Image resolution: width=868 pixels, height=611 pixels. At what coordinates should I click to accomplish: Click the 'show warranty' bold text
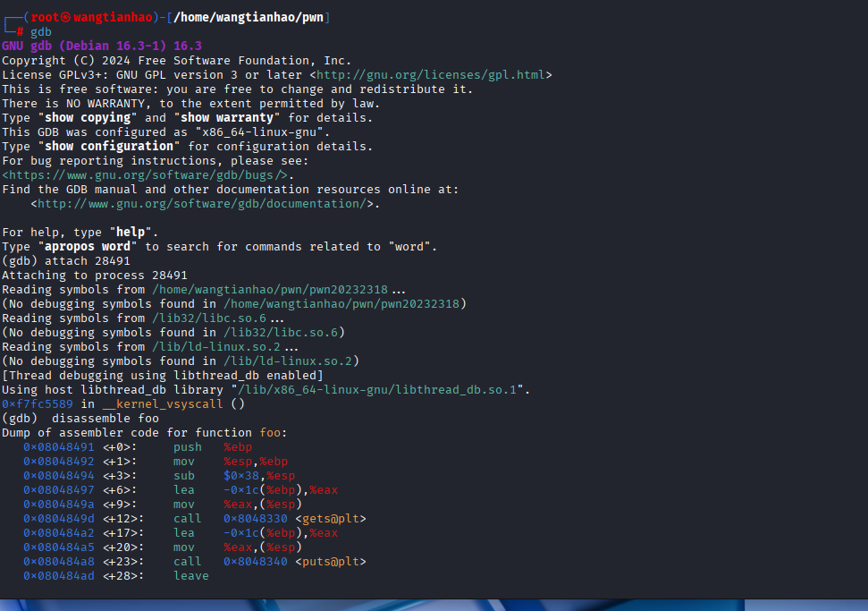click(227, 117)
